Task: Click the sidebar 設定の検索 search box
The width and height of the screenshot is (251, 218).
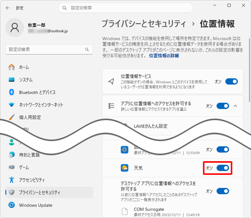Action: [49, 49]
